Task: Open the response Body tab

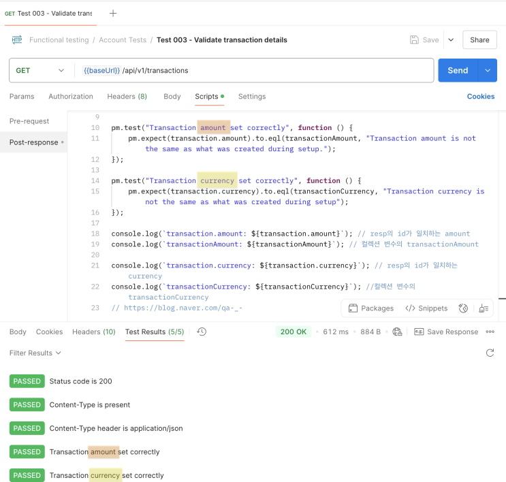Action: 18,332
